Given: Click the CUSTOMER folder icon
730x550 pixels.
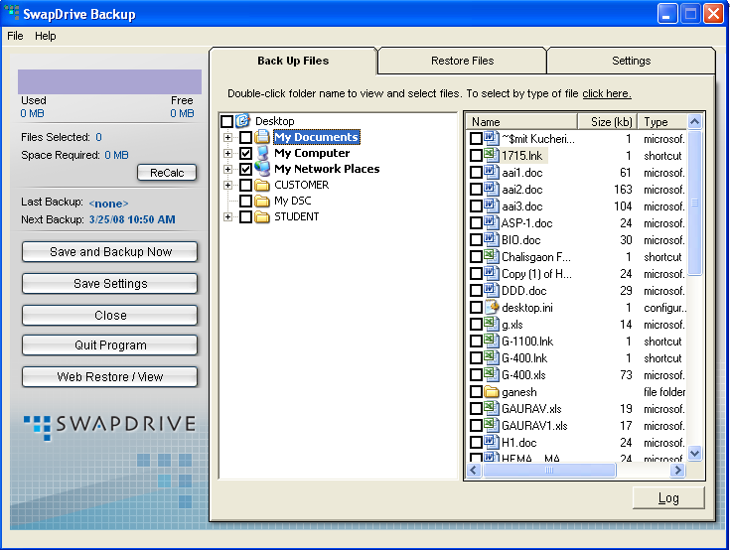Looking at the screenshot, I should pyautogui.click(x=262, y=186).
